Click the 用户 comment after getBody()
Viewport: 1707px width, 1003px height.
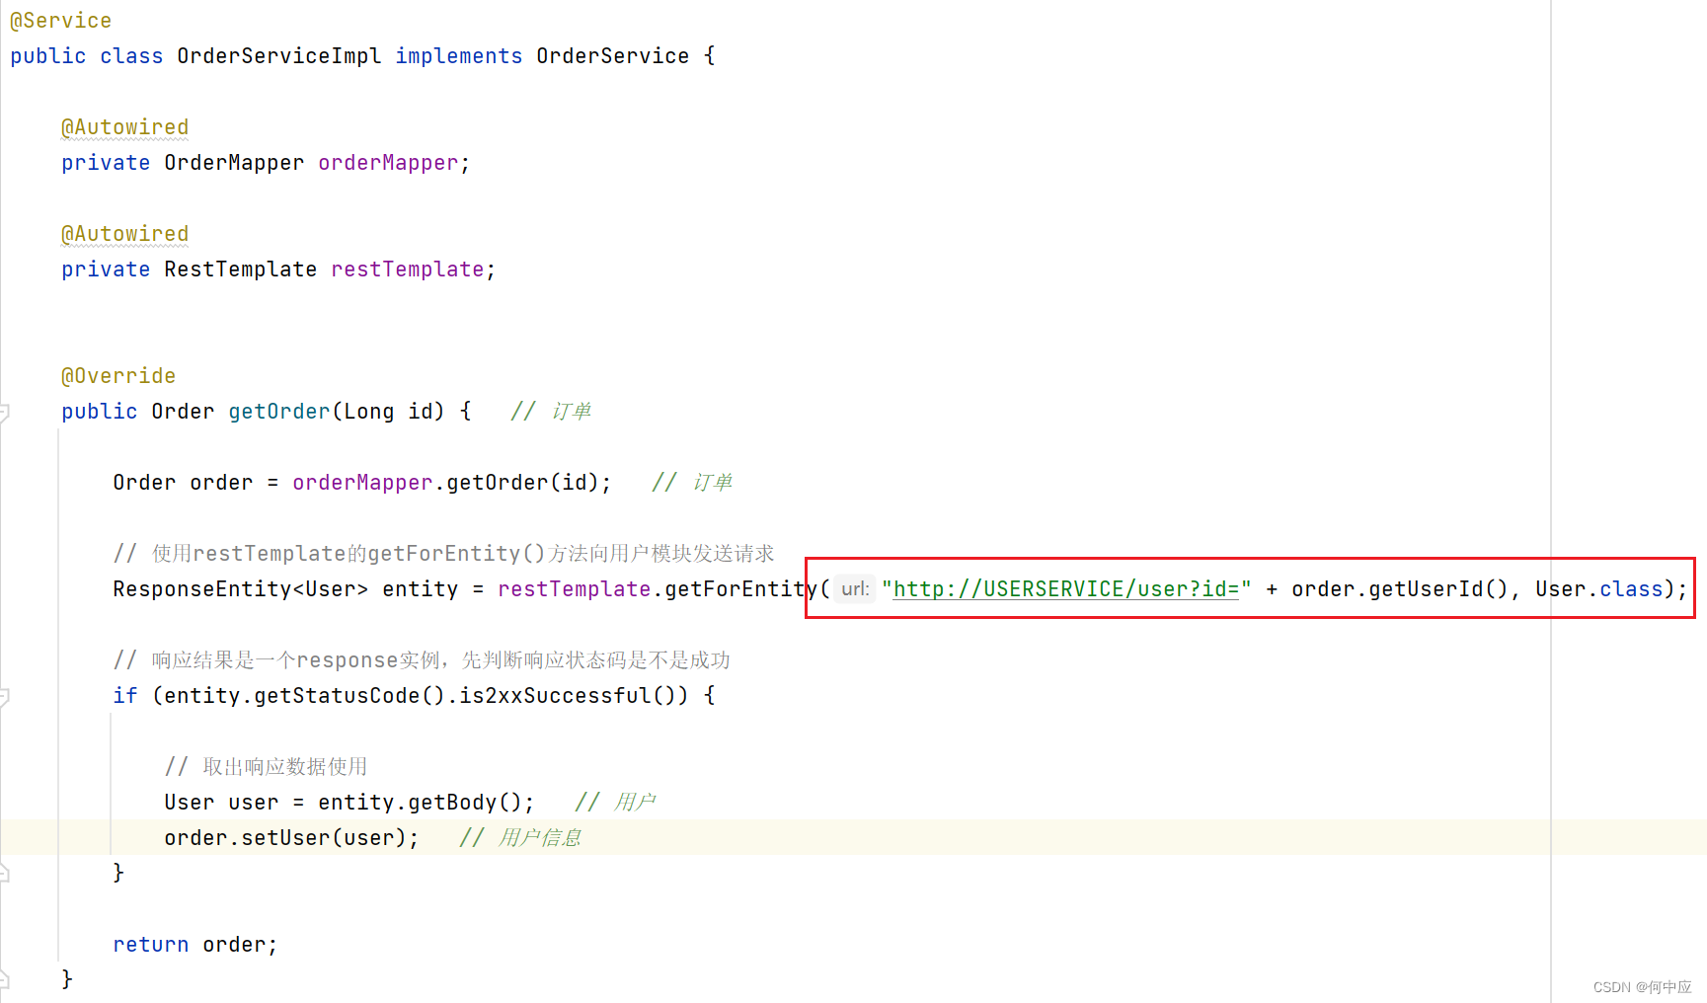615,803
